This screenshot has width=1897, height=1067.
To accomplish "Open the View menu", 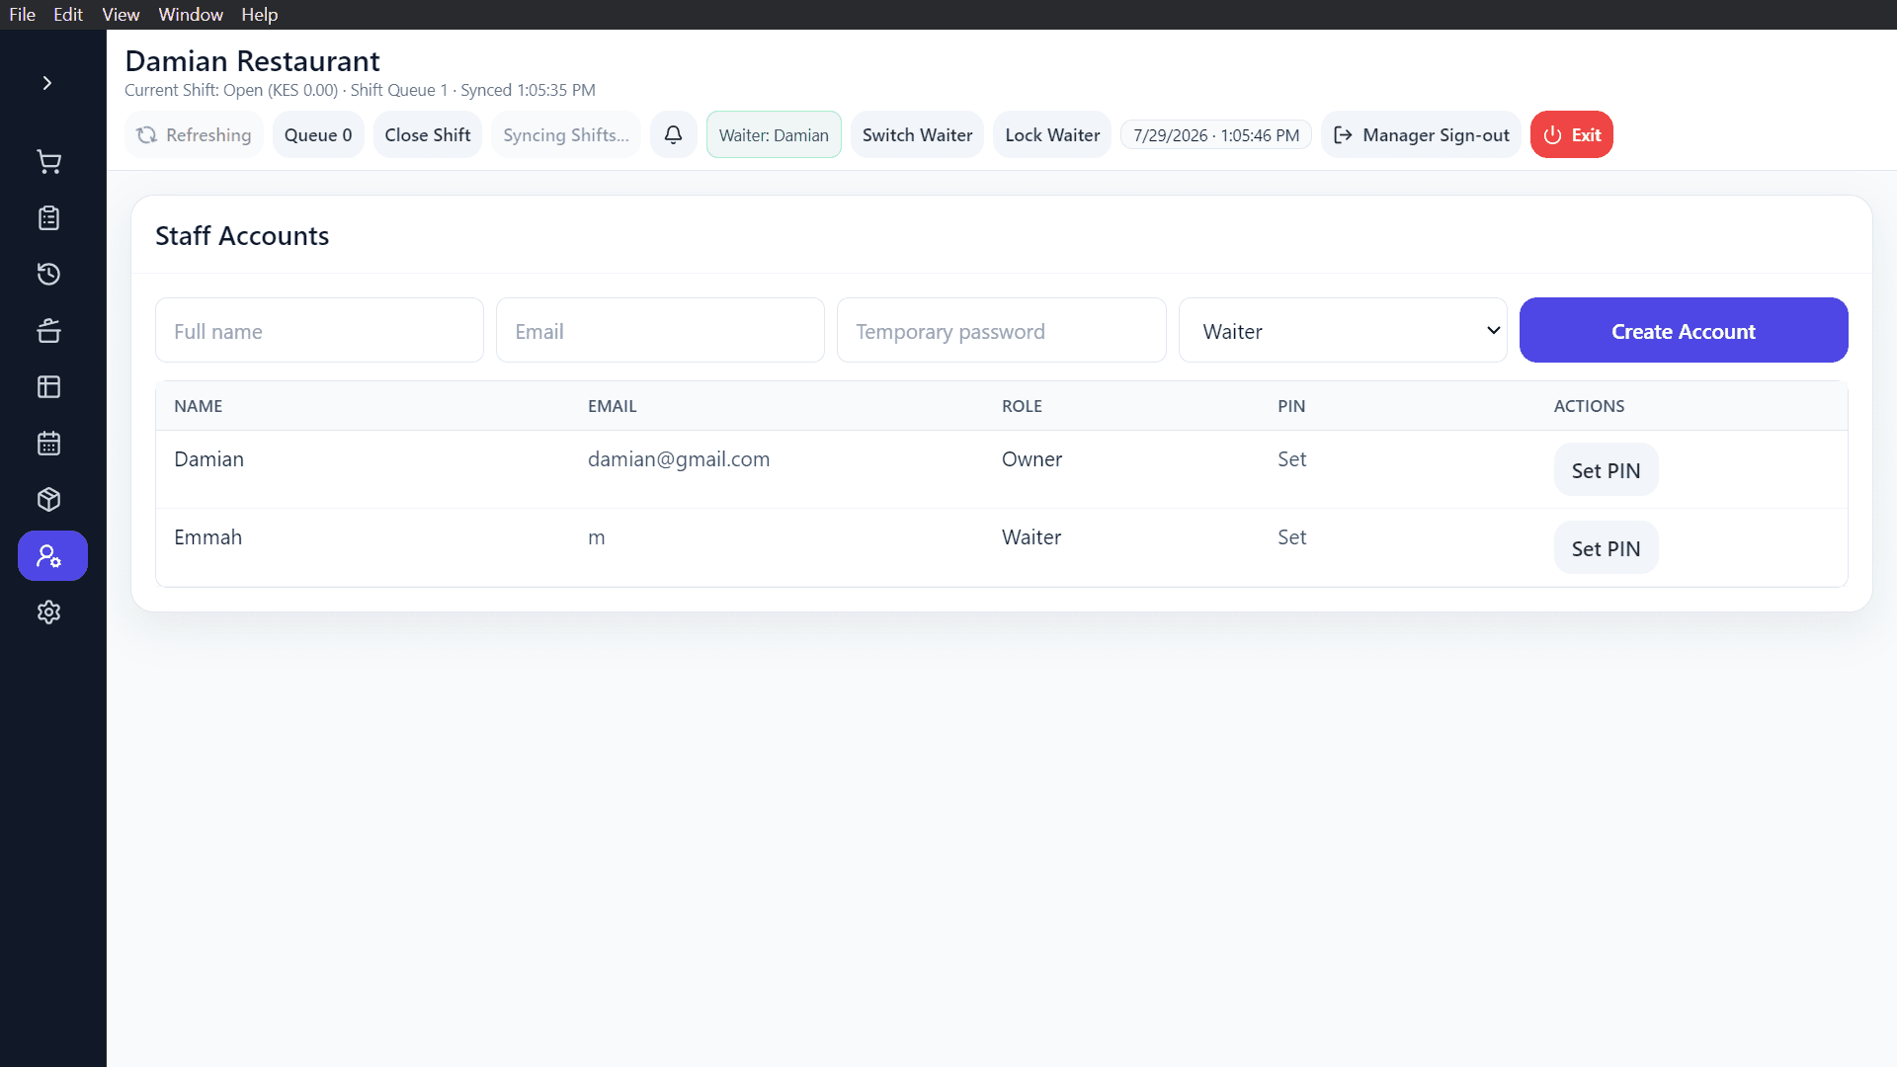I will coord(121,15).
